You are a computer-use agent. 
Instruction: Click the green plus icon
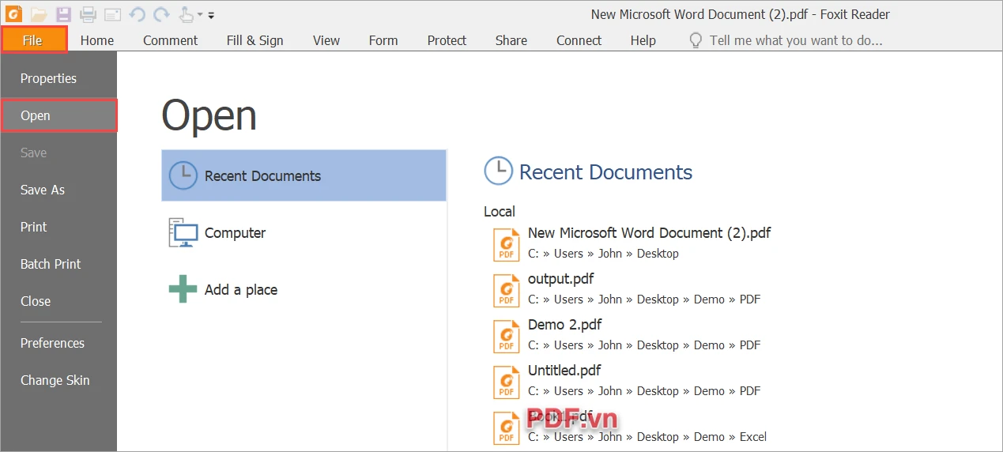(183, 289)
